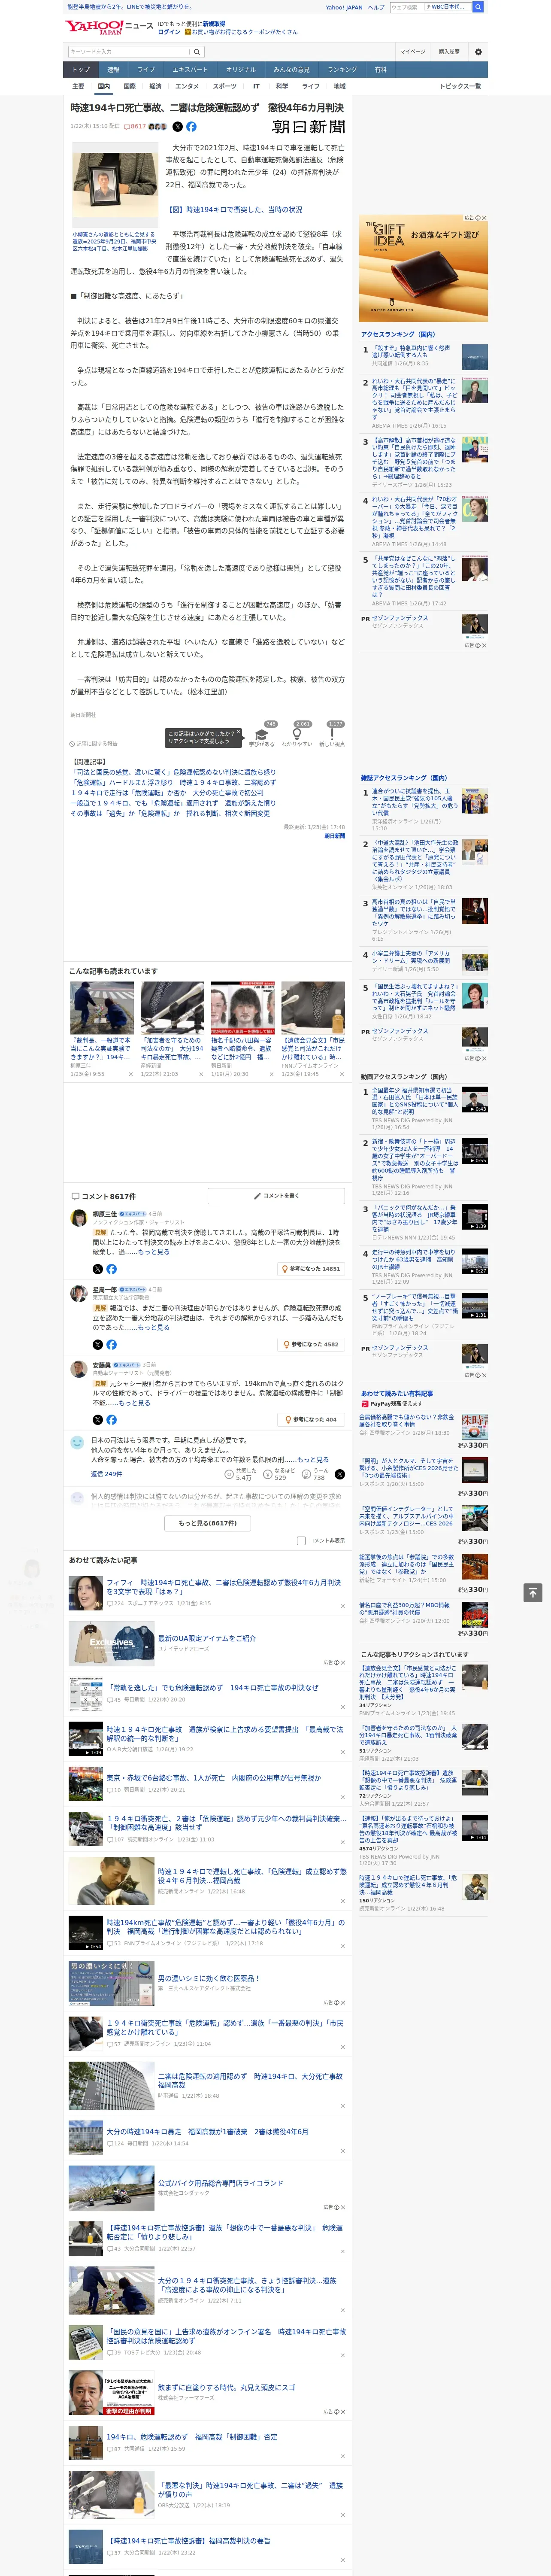Image resolution: width=551 pixels, height=2576 pixels.
Task: Click the web search magnifier button at top
Action: (x=478, y=7)
